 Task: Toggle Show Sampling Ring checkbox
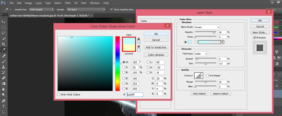coord(111,9)
